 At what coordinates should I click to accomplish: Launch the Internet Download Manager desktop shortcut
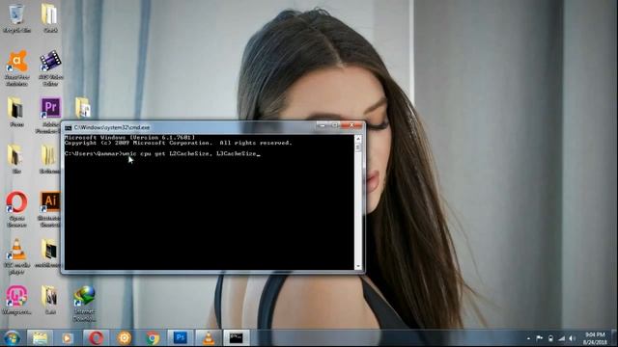click(84, 304)
